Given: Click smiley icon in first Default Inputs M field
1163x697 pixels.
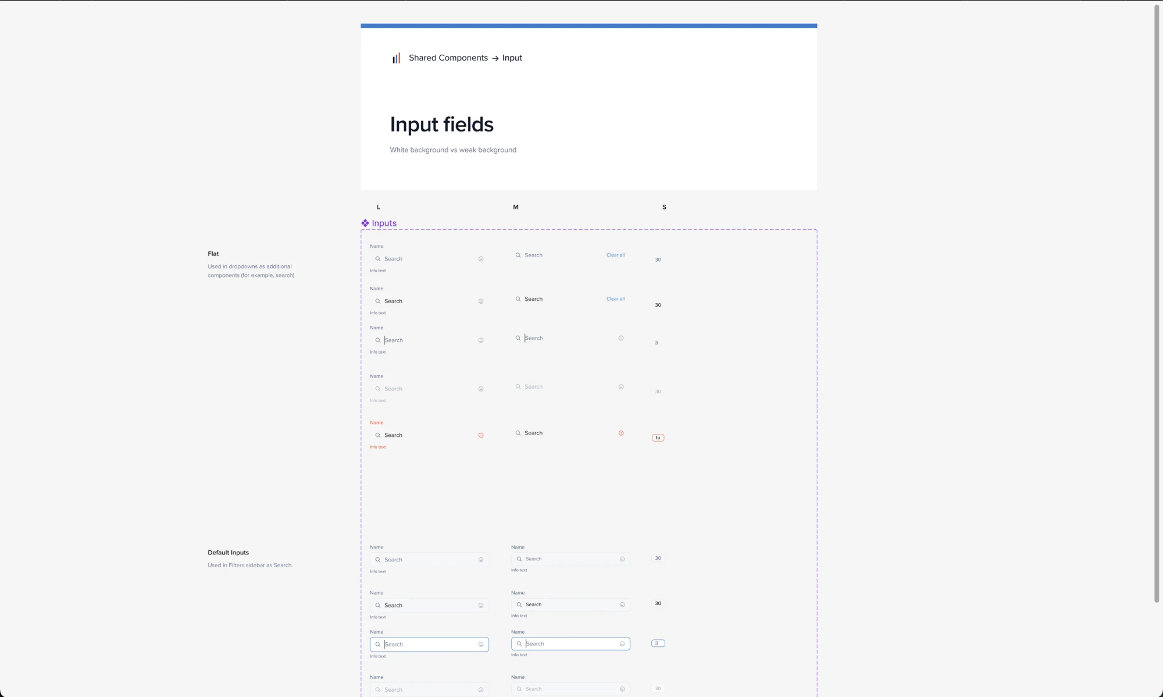Looking at the screenshot, I should click(x=622, y=559).
